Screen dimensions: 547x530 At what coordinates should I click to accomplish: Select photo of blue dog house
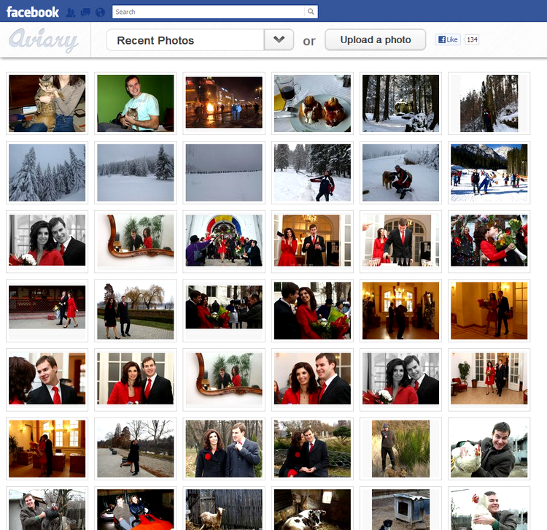tap(400, 508)
